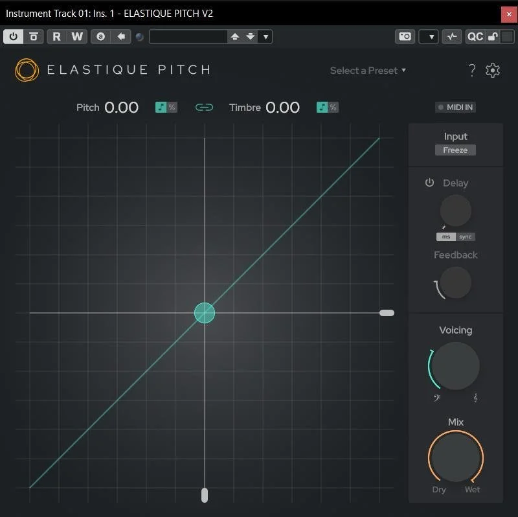The height and width of the screenshot is (517, 518).
Task: Click the Feedback label
Action: click(456, 255)
